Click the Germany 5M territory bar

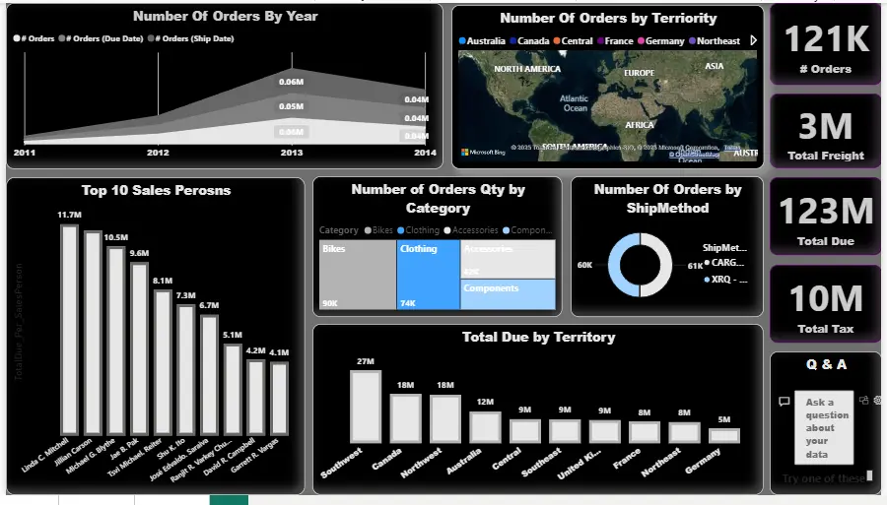pos(724,435)
